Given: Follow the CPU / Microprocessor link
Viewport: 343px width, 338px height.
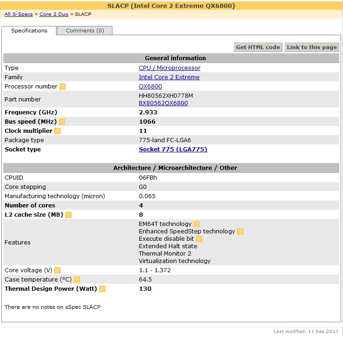Looking at the screenshot, I should pyautogui.click(x=169, y=68).
